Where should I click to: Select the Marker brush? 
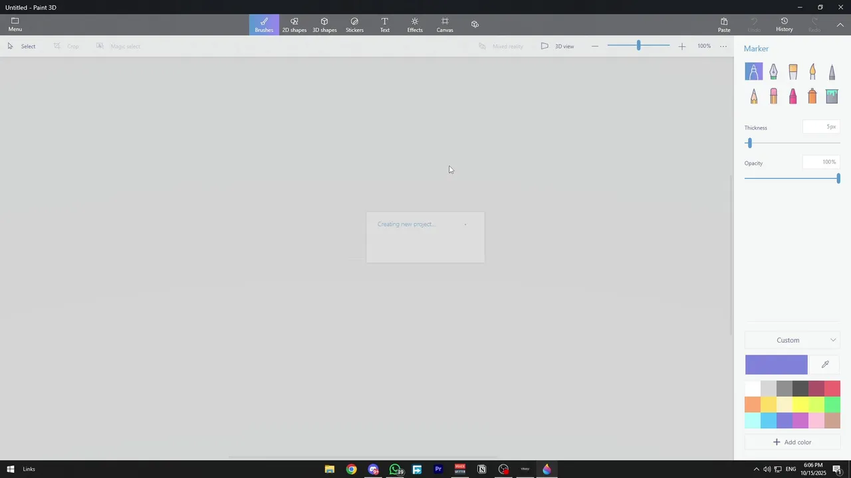754,71
